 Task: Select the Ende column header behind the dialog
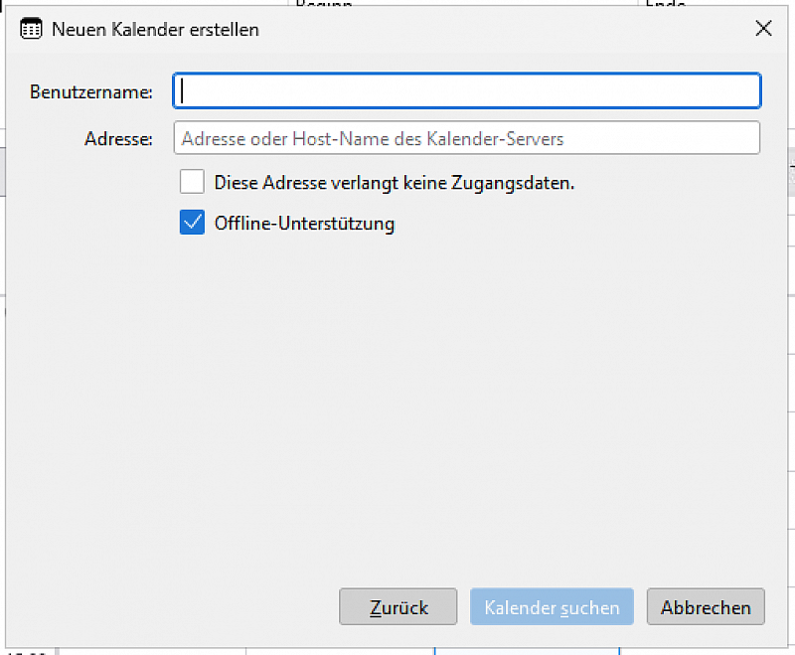point(665,3)
